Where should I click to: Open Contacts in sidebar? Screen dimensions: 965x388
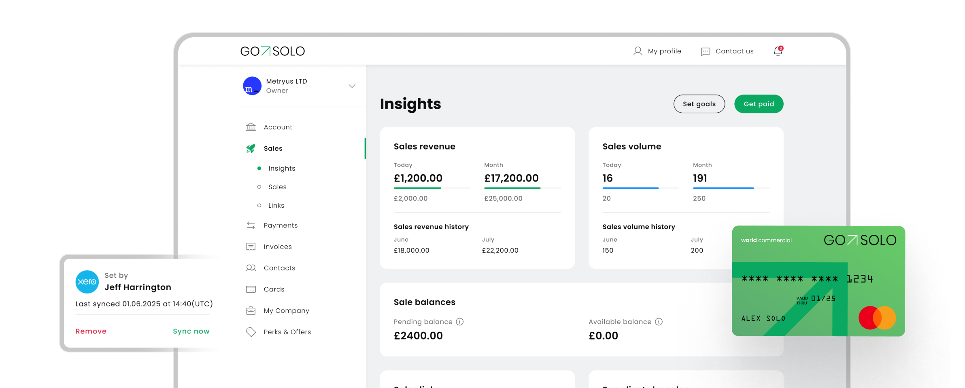[279, 268]
